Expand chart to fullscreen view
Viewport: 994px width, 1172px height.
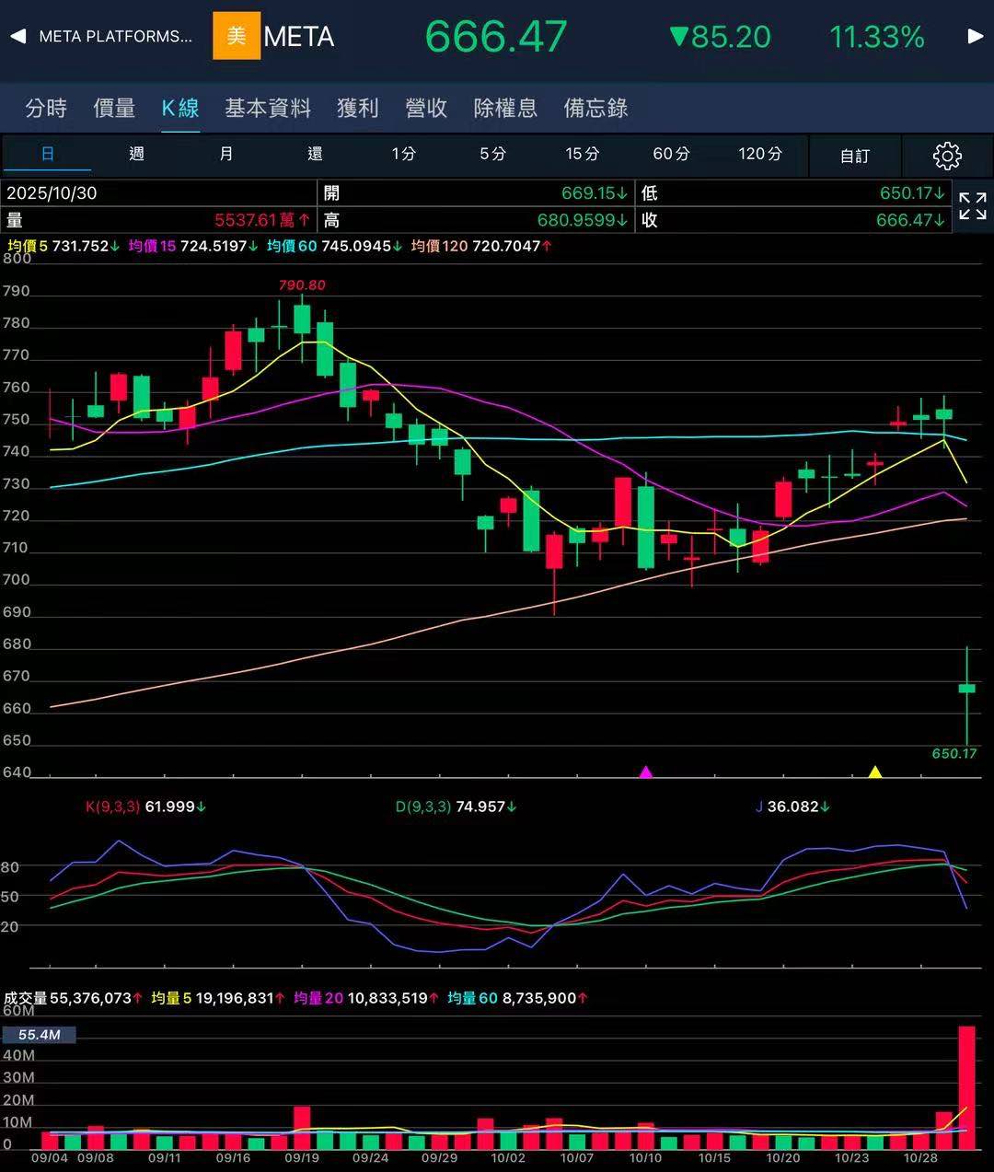point(972,206)
